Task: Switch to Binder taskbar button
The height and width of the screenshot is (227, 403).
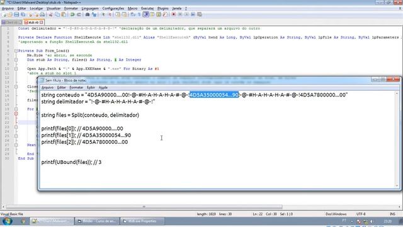Action: (x=97, y=221)
